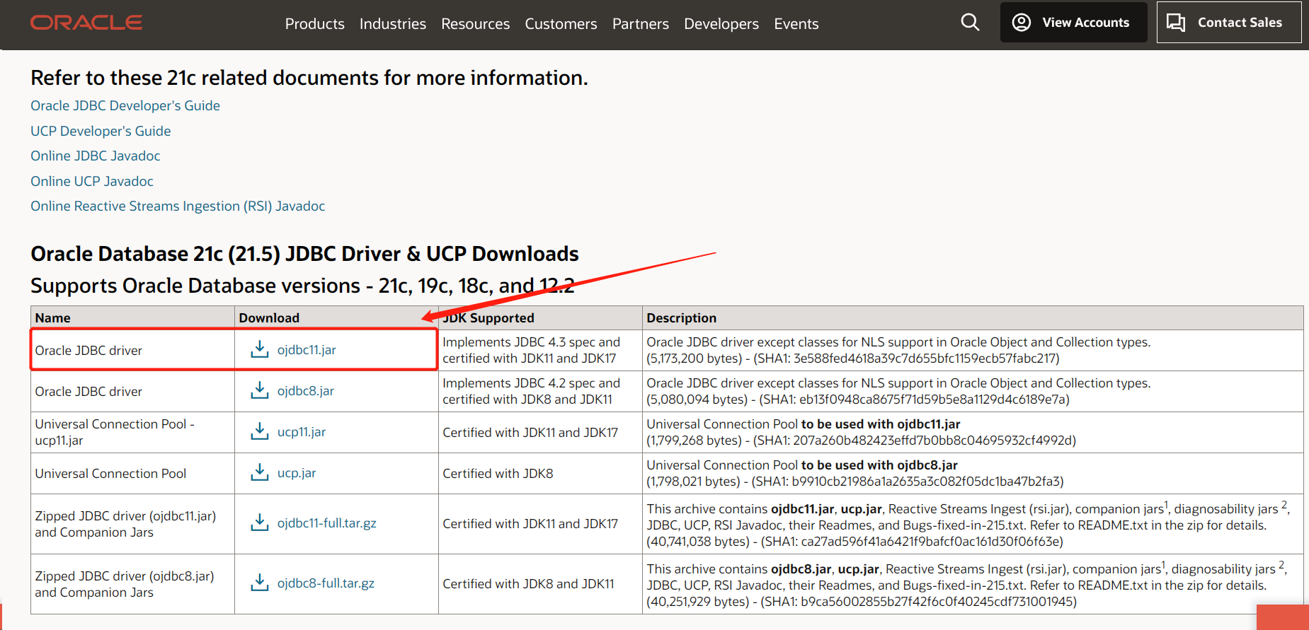Viewport: 1309px width, 630px height.
Task: Select 'Implements JDBC 4.2 spec' cell
Action: [x=540, y=391]
